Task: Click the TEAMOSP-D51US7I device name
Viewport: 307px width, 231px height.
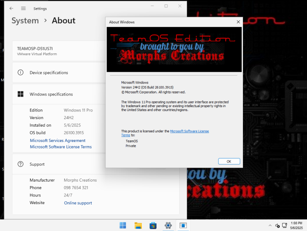Action: coord(35,49)
